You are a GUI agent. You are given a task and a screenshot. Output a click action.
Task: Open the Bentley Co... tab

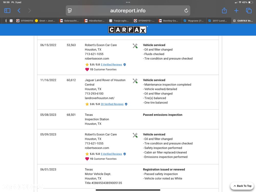169,21
